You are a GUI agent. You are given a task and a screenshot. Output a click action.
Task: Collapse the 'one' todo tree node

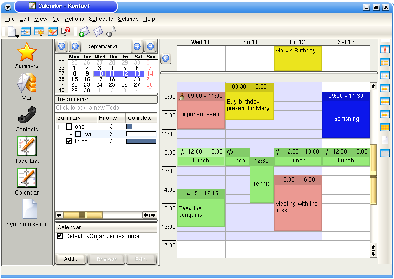(x=60, y=127)
